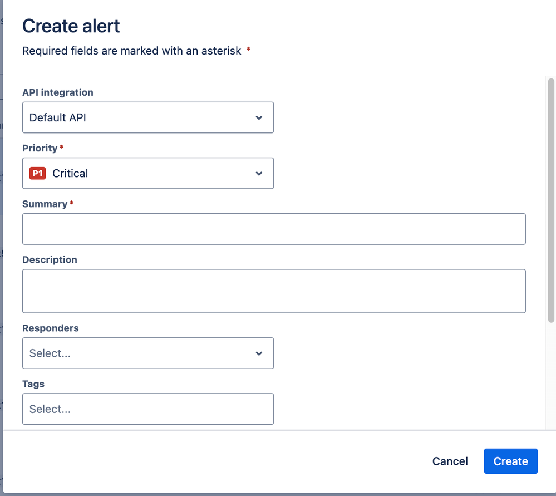
Task: Click the Critical label inside the Priority selector
Action: [70, 173]
